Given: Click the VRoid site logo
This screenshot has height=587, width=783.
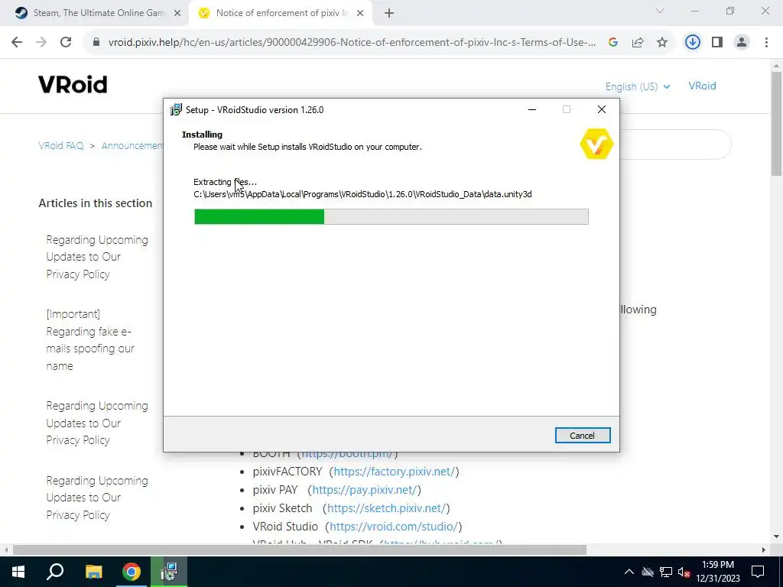Looking at the screenshot, I should (x=73, y=85).
